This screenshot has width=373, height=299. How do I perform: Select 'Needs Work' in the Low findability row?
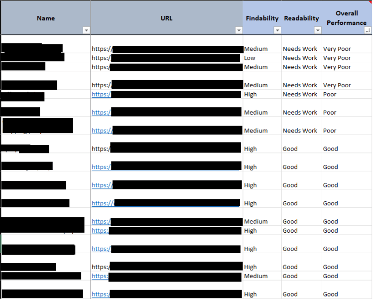(300, 58)
